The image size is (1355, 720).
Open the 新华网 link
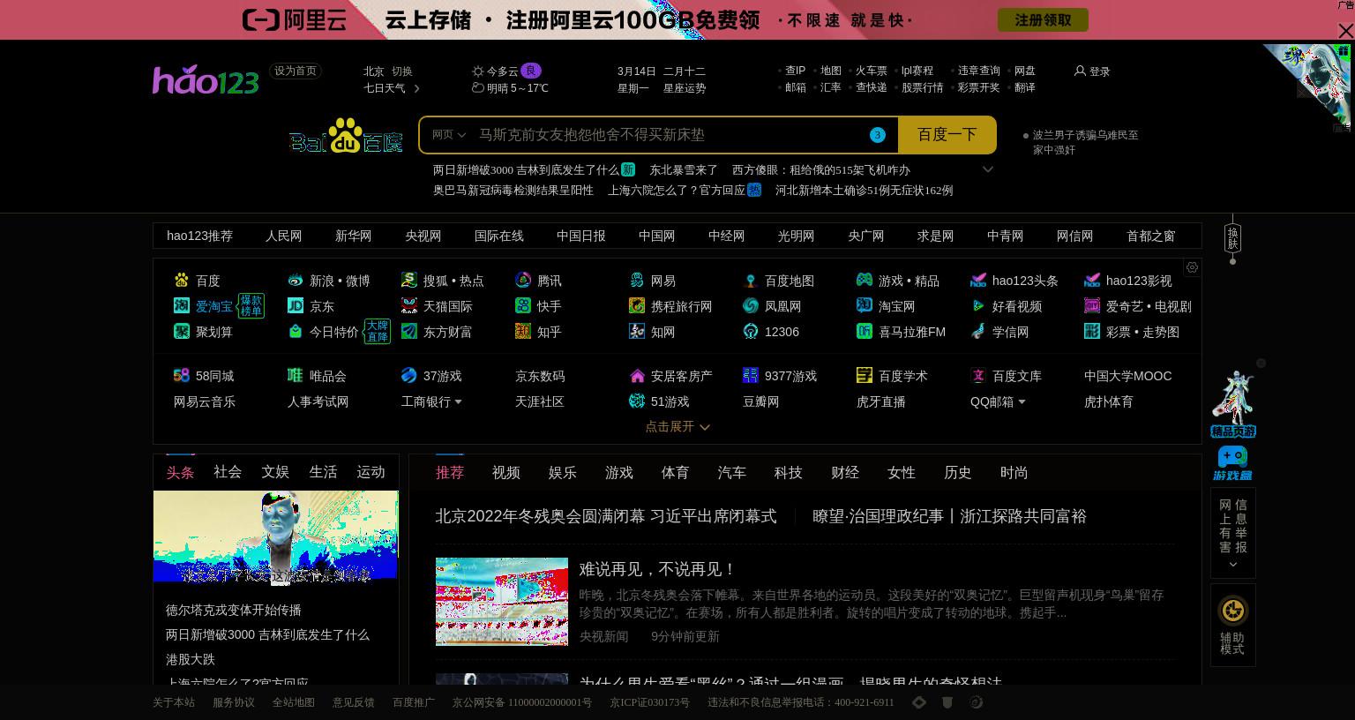point(354,236)
